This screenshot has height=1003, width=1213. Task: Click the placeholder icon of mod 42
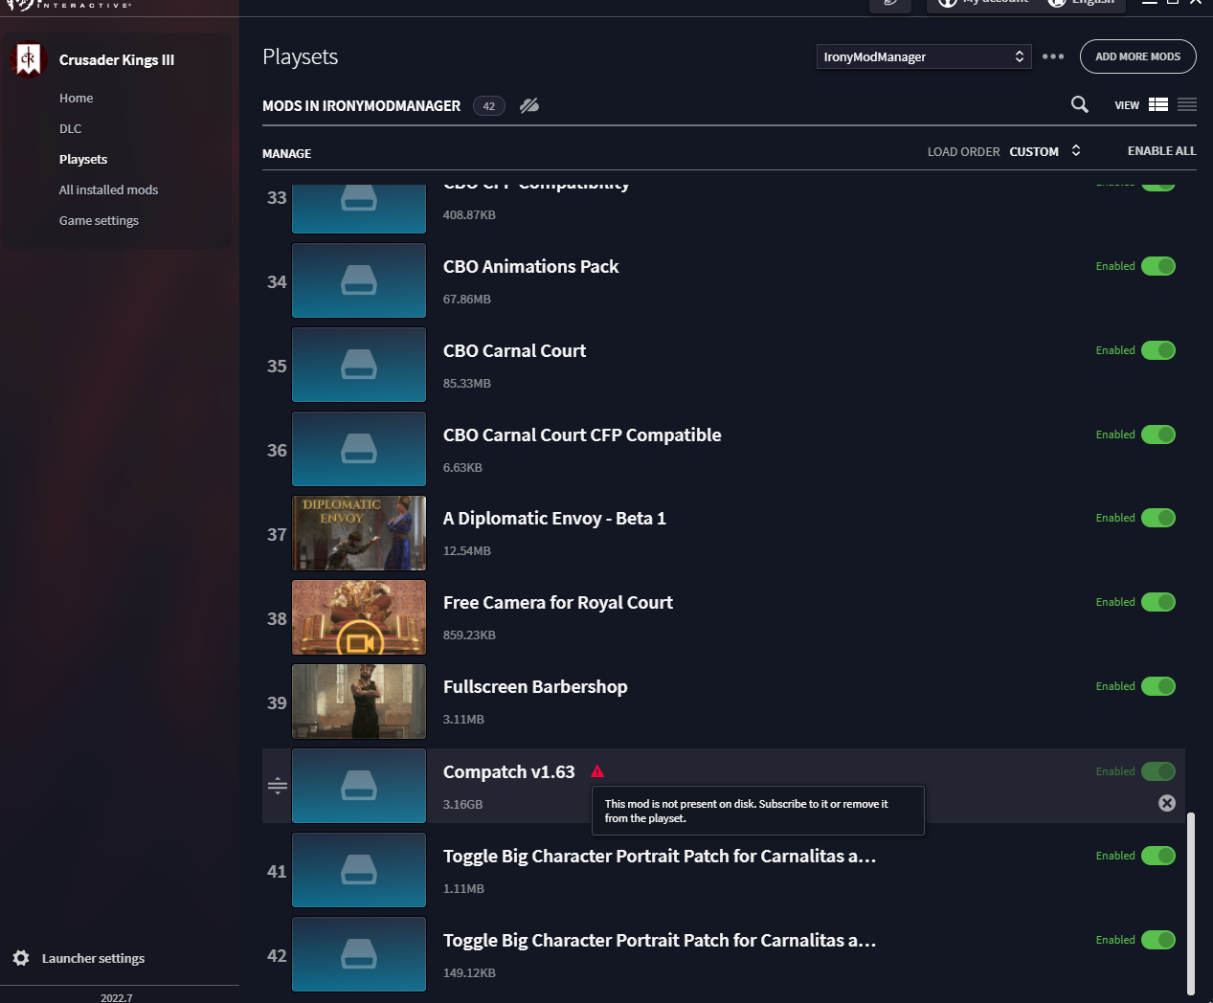click(359, 954)
